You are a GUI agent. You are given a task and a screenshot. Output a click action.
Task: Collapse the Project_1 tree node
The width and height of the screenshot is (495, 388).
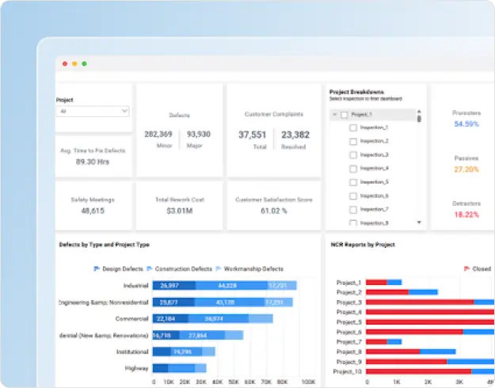pyautogui.click(x=335, y=115)
